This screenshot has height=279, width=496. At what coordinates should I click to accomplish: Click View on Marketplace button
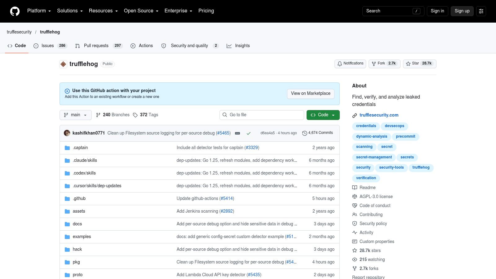point(311,94)
